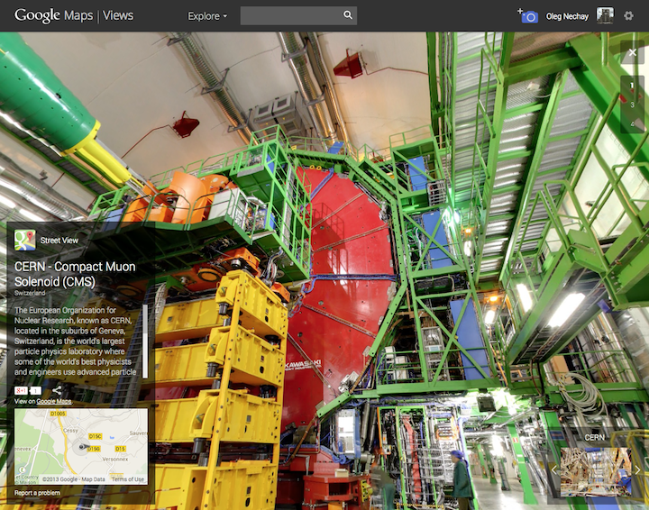
Task: Click the D15 road label on map
Action: pos(121,449)
